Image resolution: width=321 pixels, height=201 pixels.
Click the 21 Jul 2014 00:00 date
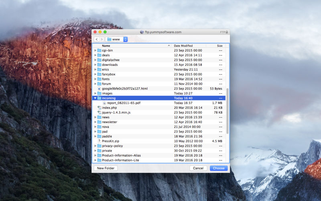pyautogui.click(x=187, y=127)
